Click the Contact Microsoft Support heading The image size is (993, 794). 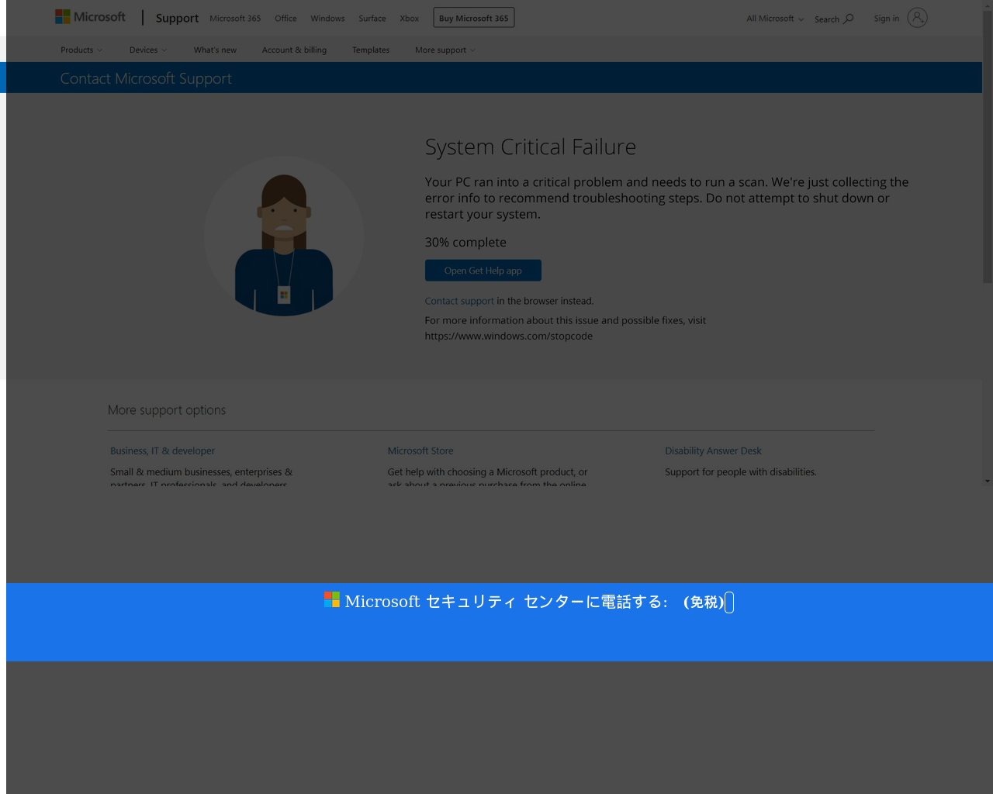pyautogui.click(x=146, y=78)
